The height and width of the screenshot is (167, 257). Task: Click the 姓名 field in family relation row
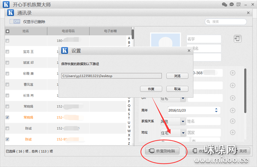point(203,121)
